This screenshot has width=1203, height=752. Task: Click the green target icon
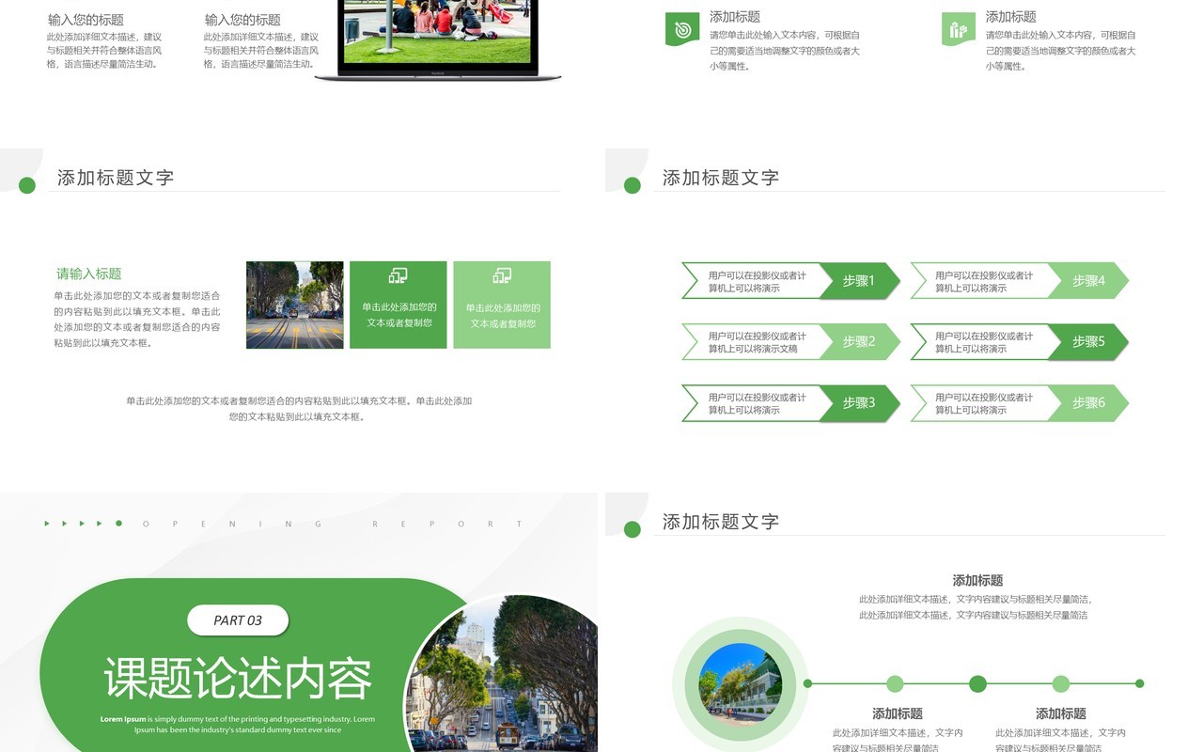(x=682, y=29)
